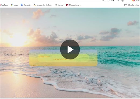Image resolution: width=140 pixels, height=99 pixels.
Task: Open the Translate bookmark
Action: pyautogui.click(x=26, y=5)
